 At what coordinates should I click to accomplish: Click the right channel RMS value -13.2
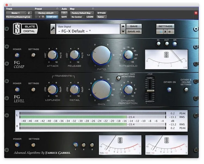(172, 125)
